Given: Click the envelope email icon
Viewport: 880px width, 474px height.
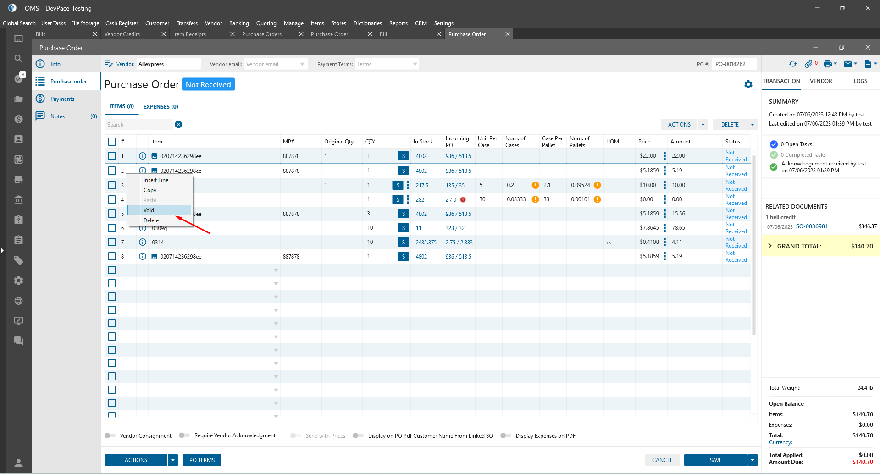Looking at the screenshot, I should click(848, 64).
